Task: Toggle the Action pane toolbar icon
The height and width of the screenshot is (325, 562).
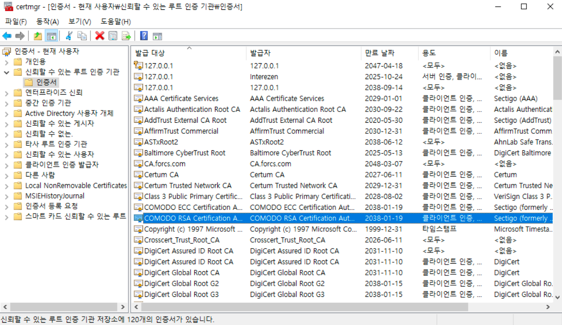Action: 157,36
